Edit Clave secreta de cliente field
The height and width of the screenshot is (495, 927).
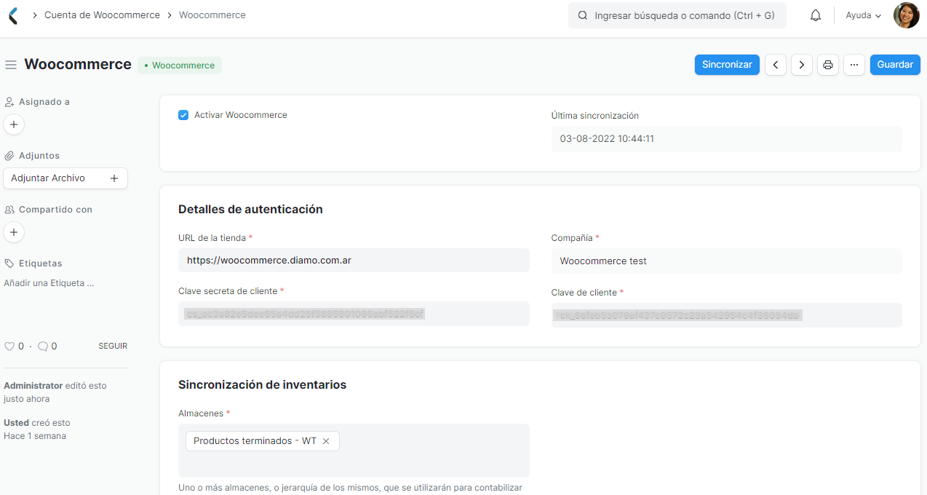tap(354, 314)
